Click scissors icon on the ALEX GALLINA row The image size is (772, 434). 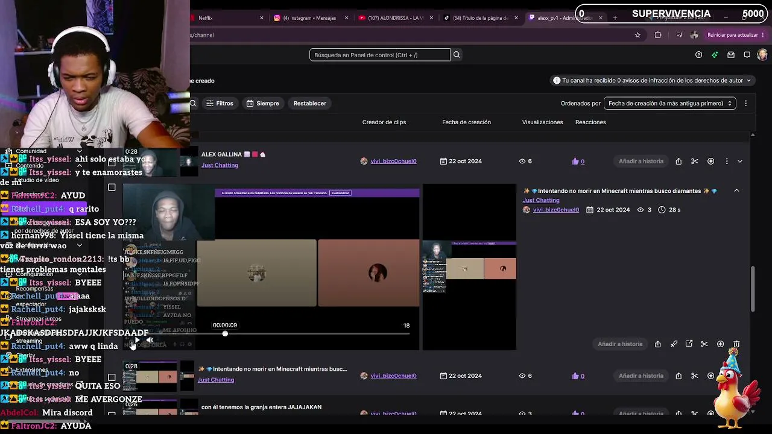pyautogui.click(x=695, y=162)
